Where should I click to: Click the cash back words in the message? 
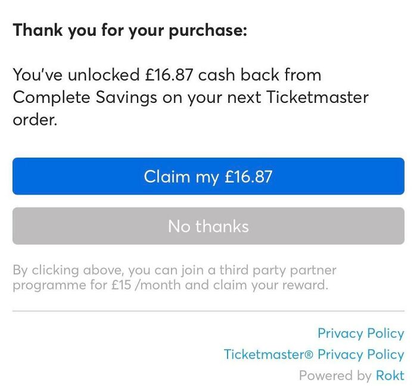231,76
